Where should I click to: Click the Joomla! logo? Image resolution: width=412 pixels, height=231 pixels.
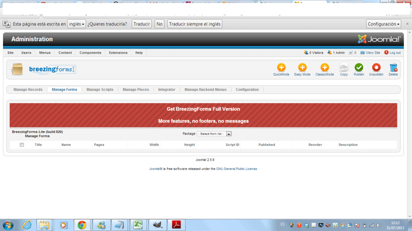379,39
